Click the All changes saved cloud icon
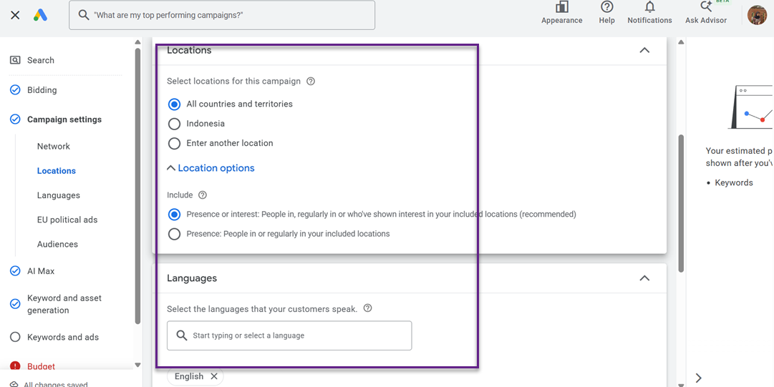The image size is (774, 387). pyautogui.click(x=14, y=384)
